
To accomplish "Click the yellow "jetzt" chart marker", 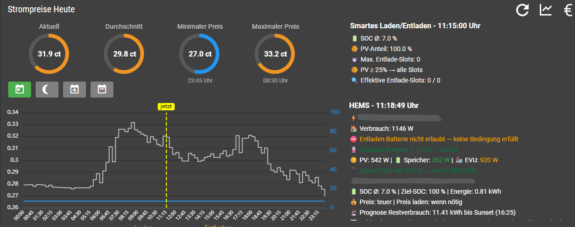I will click(166, 106).
